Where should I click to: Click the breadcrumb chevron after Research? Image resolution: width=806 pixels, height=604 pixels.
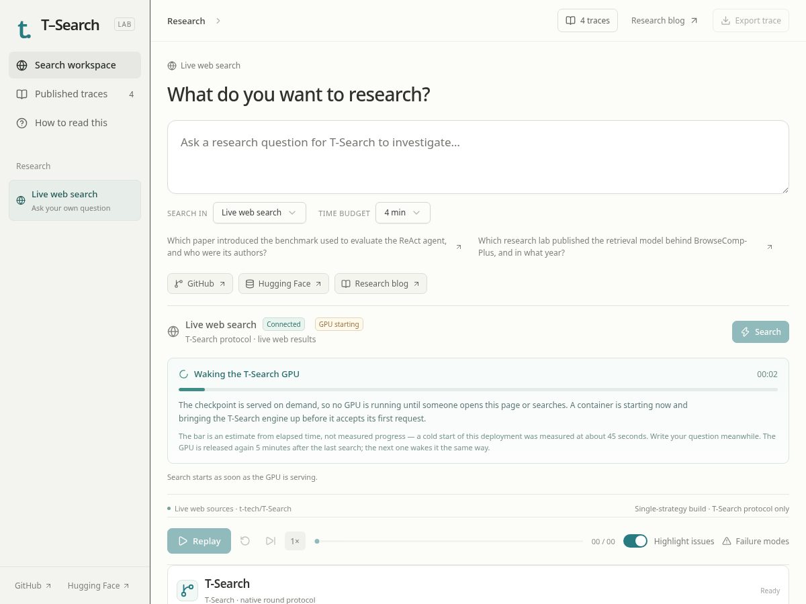click(x=218, y=21)
